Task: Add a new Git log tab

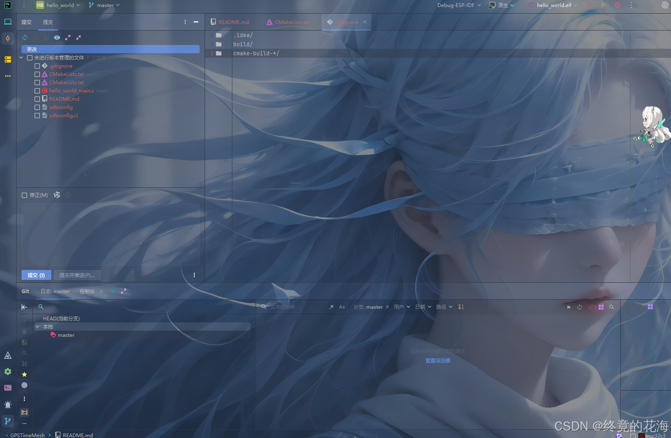Action: [x=113, y=291]
